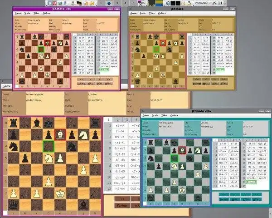Click the green highlighted move 23 in JECmate <2>
Image resolution: width=272 pixels, height=218 pixels.
252,182
